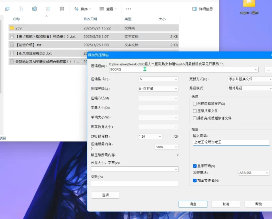This screenshot has width=272, height=219.
Task: Uncheck the 显示密码 checkbox
Action: 194,166
